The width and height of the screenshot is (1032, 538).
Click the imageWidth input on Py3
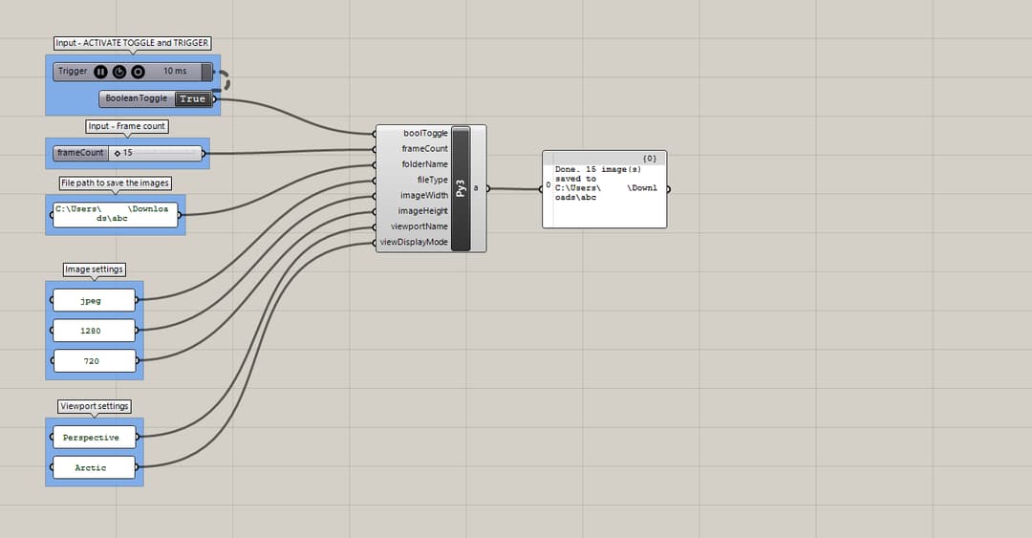[x=424, y=196]
